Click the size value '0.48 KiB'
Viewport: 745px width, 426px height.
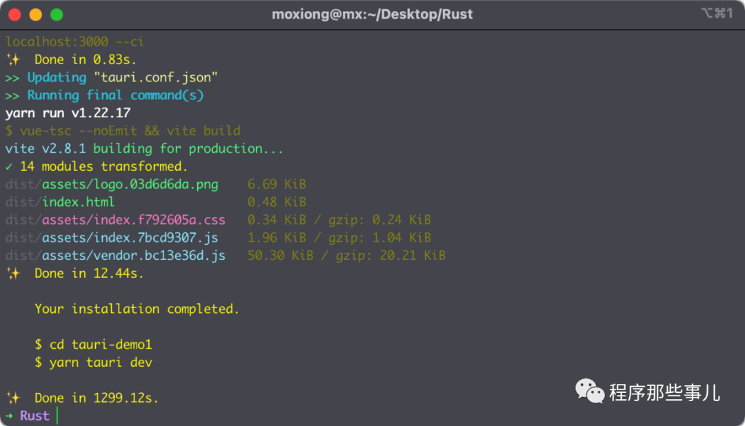[x=277, y=202]
